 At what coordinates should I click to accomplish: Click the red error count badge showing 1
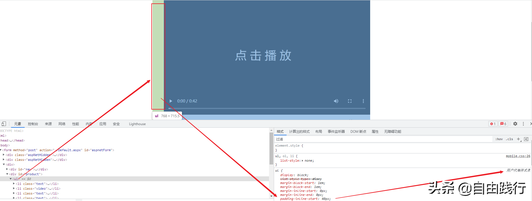493,124
